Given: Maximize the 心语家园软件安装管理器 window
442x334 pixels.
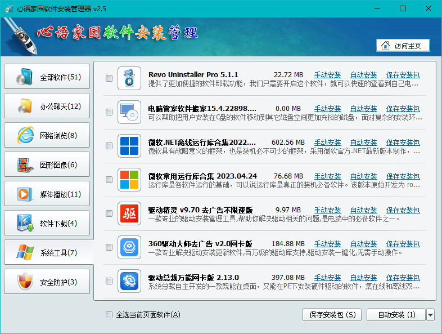Looking at the screenshot, I should (403, 8).
